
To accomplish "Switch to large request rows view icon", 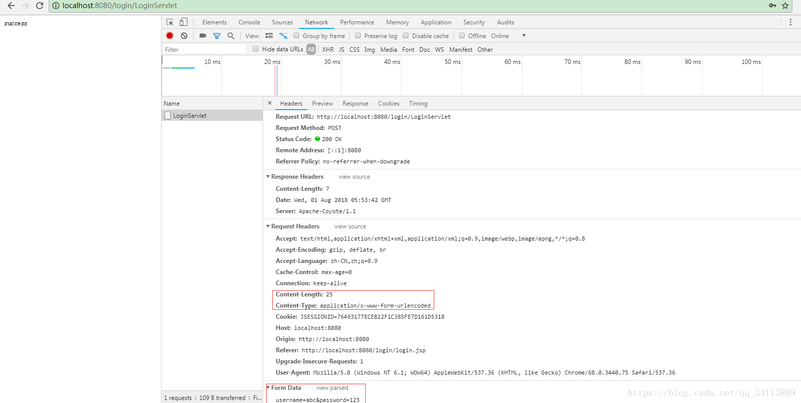I will [269, 36].
